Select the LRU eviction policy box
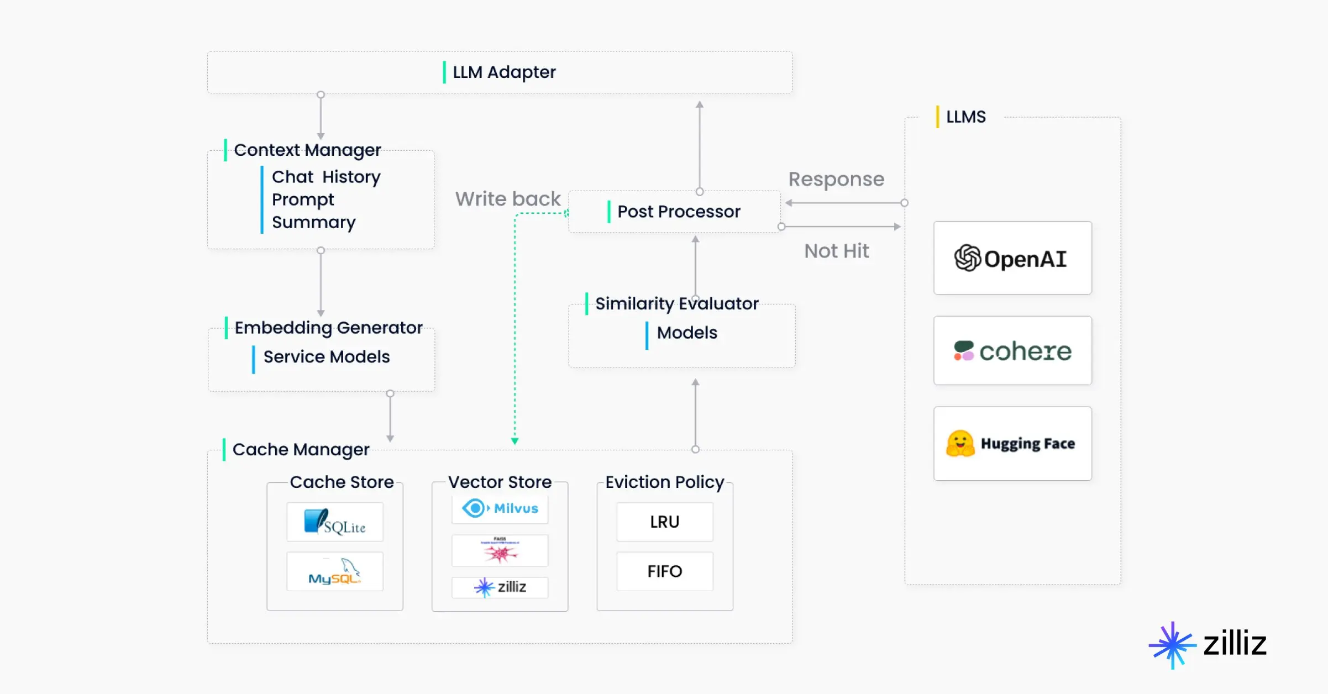Screen dimensions: 1328x694 pos(664,522)
